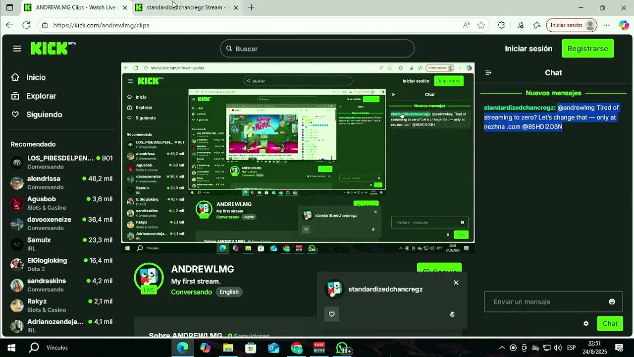634x357 pixels.
Task: Open Siguiendo in the sidebar
Action: (44, 115)
